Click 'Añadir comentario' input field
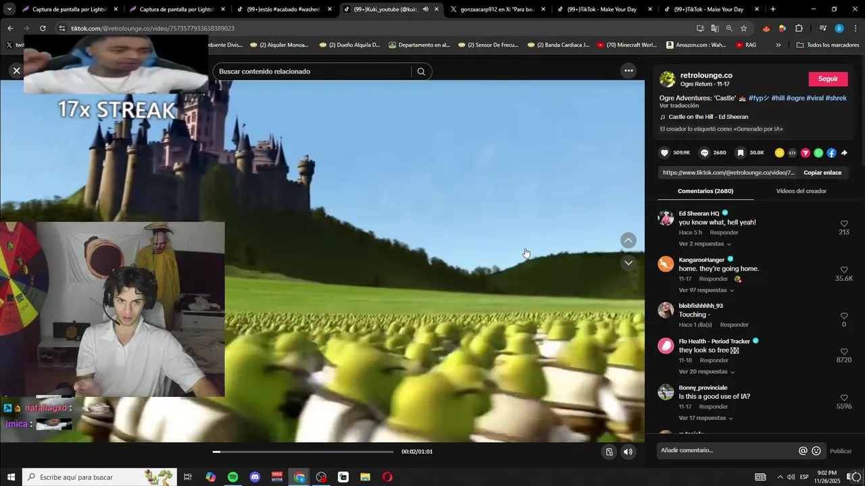Image resolution: width=865 pixels, height=486 pixels. 726,451
